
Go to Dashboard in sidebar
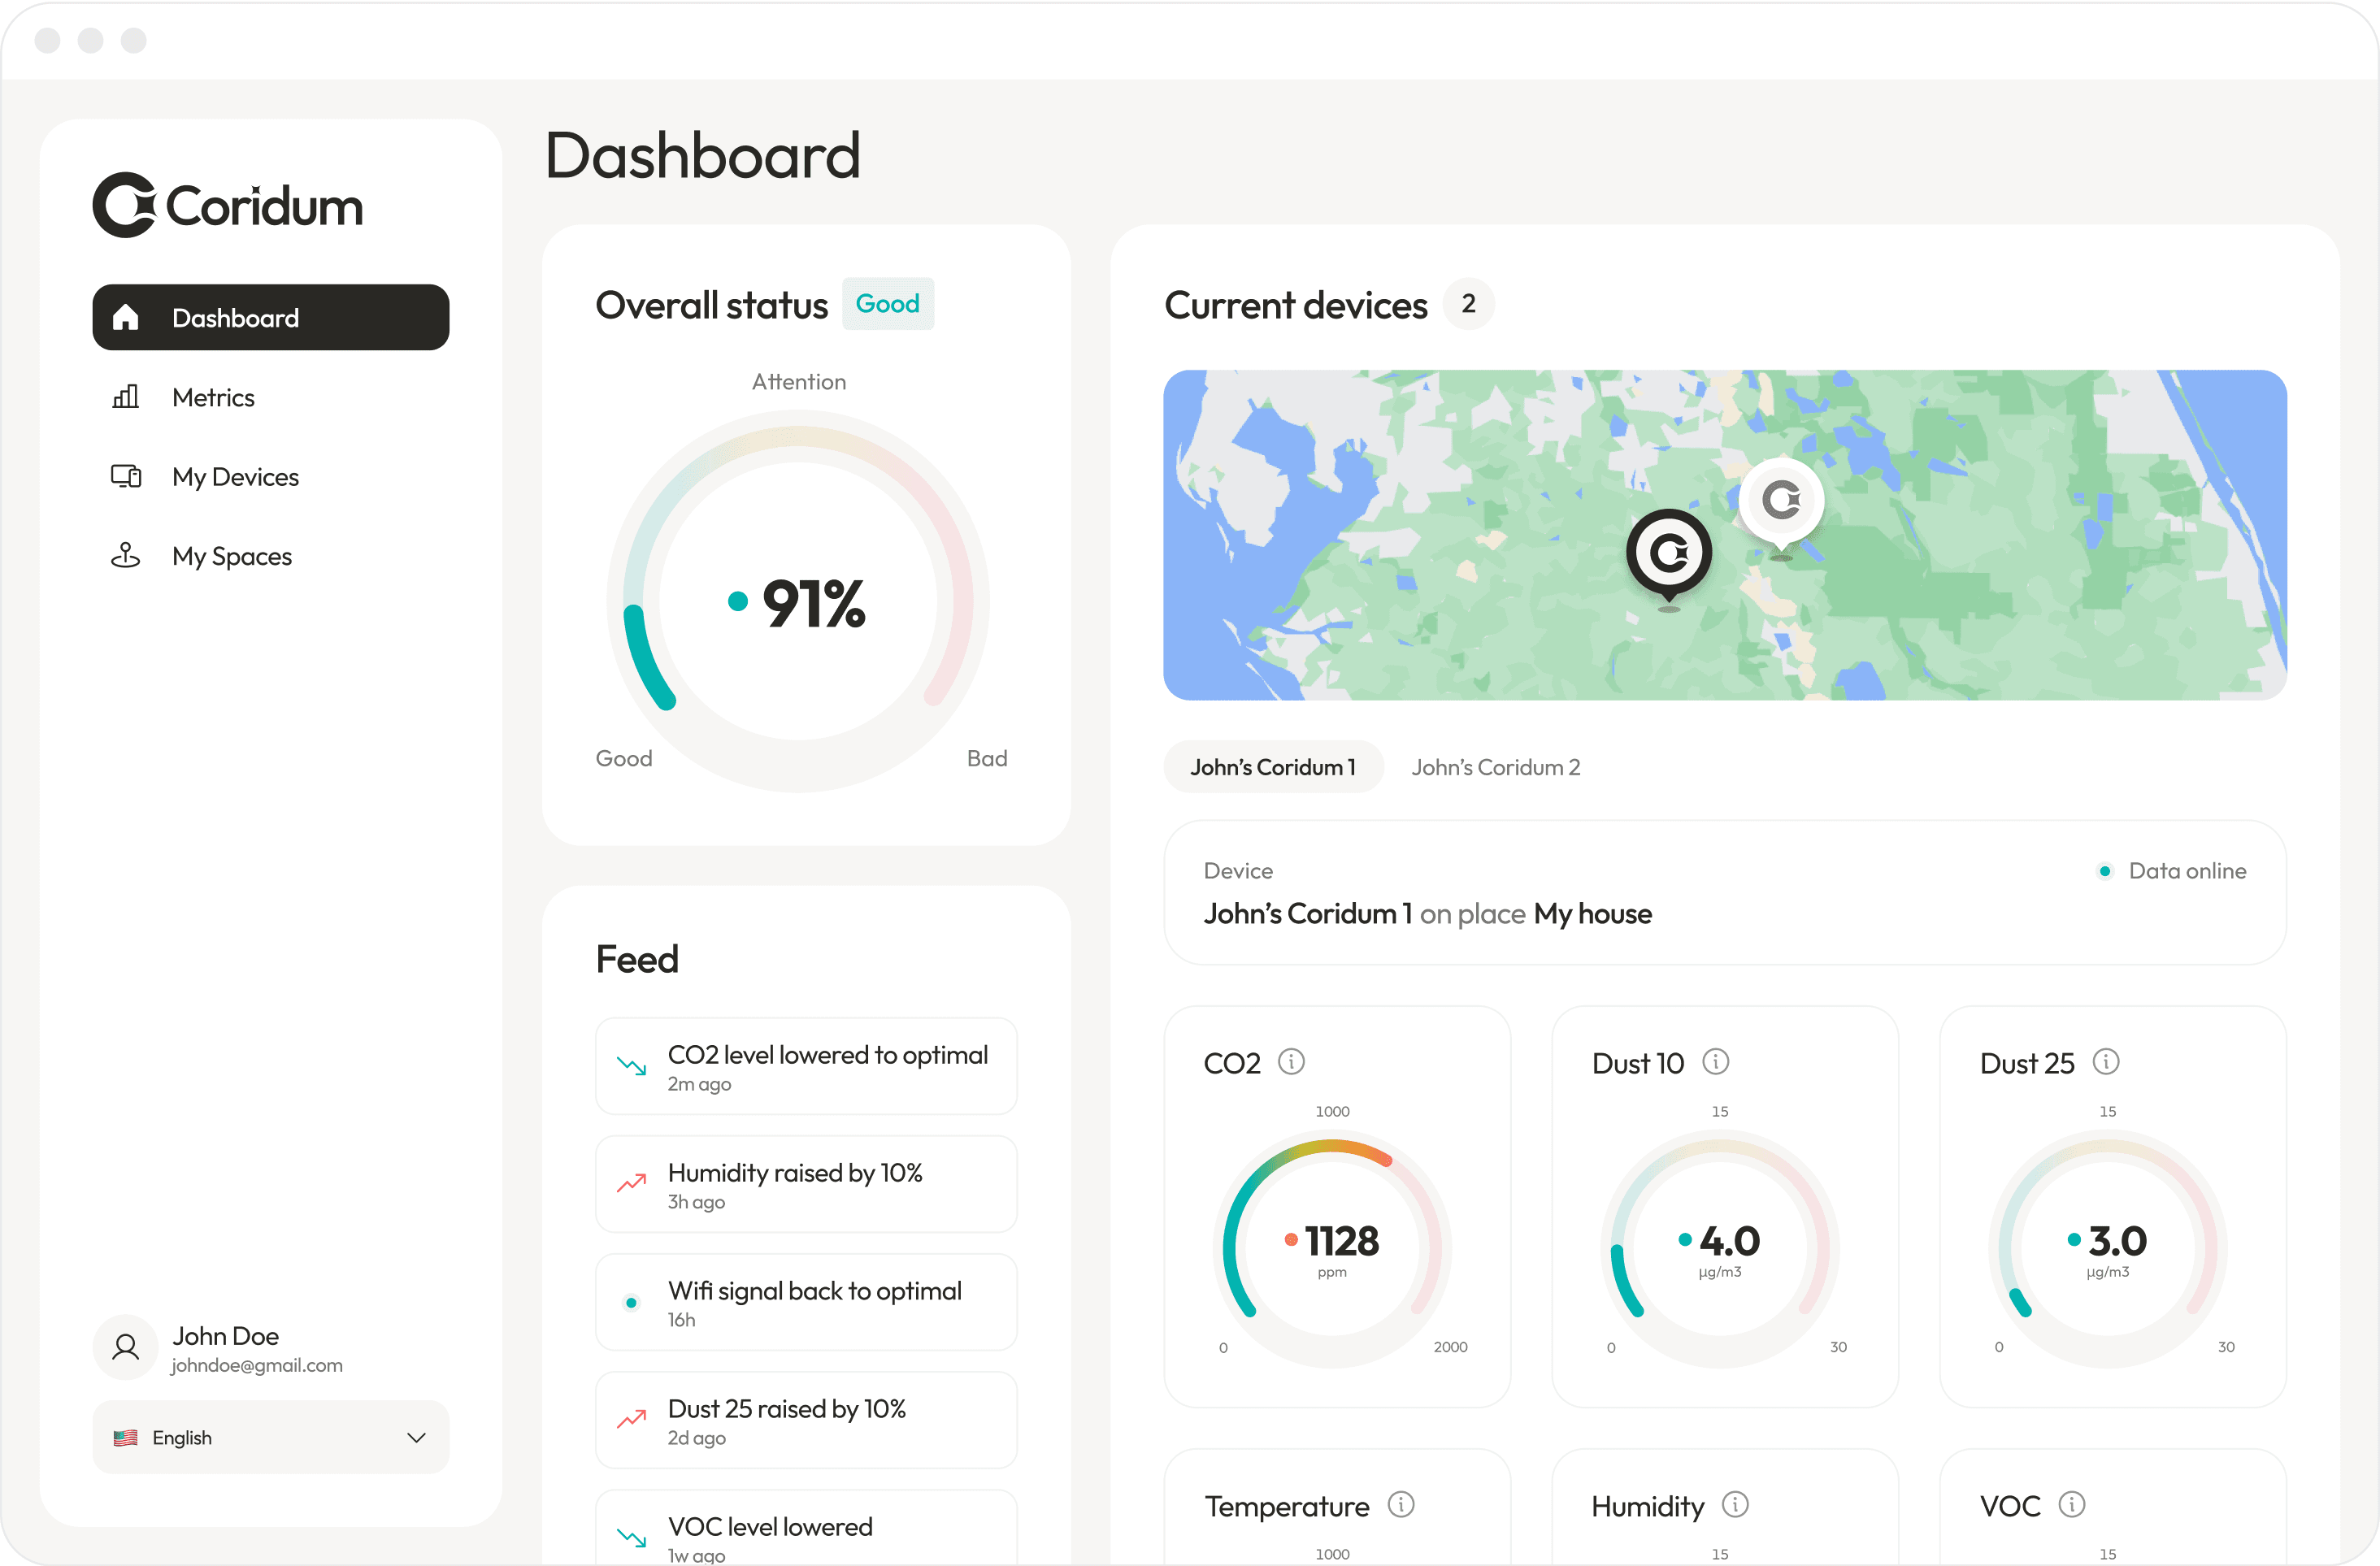pyautogui.click(x=270, y=317)
